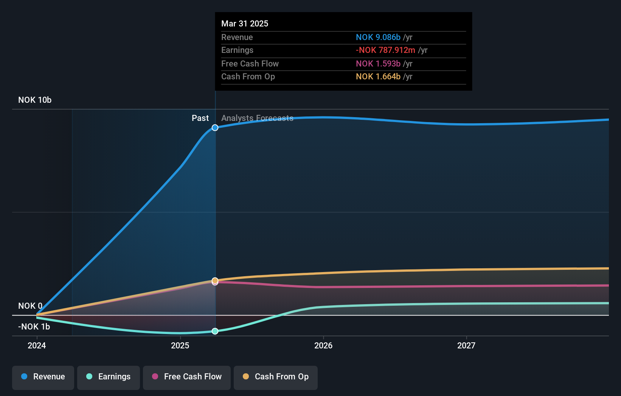The image size is (621, 396).
Task: Click the 2026 x-axis label
Action: coord(323,345)
